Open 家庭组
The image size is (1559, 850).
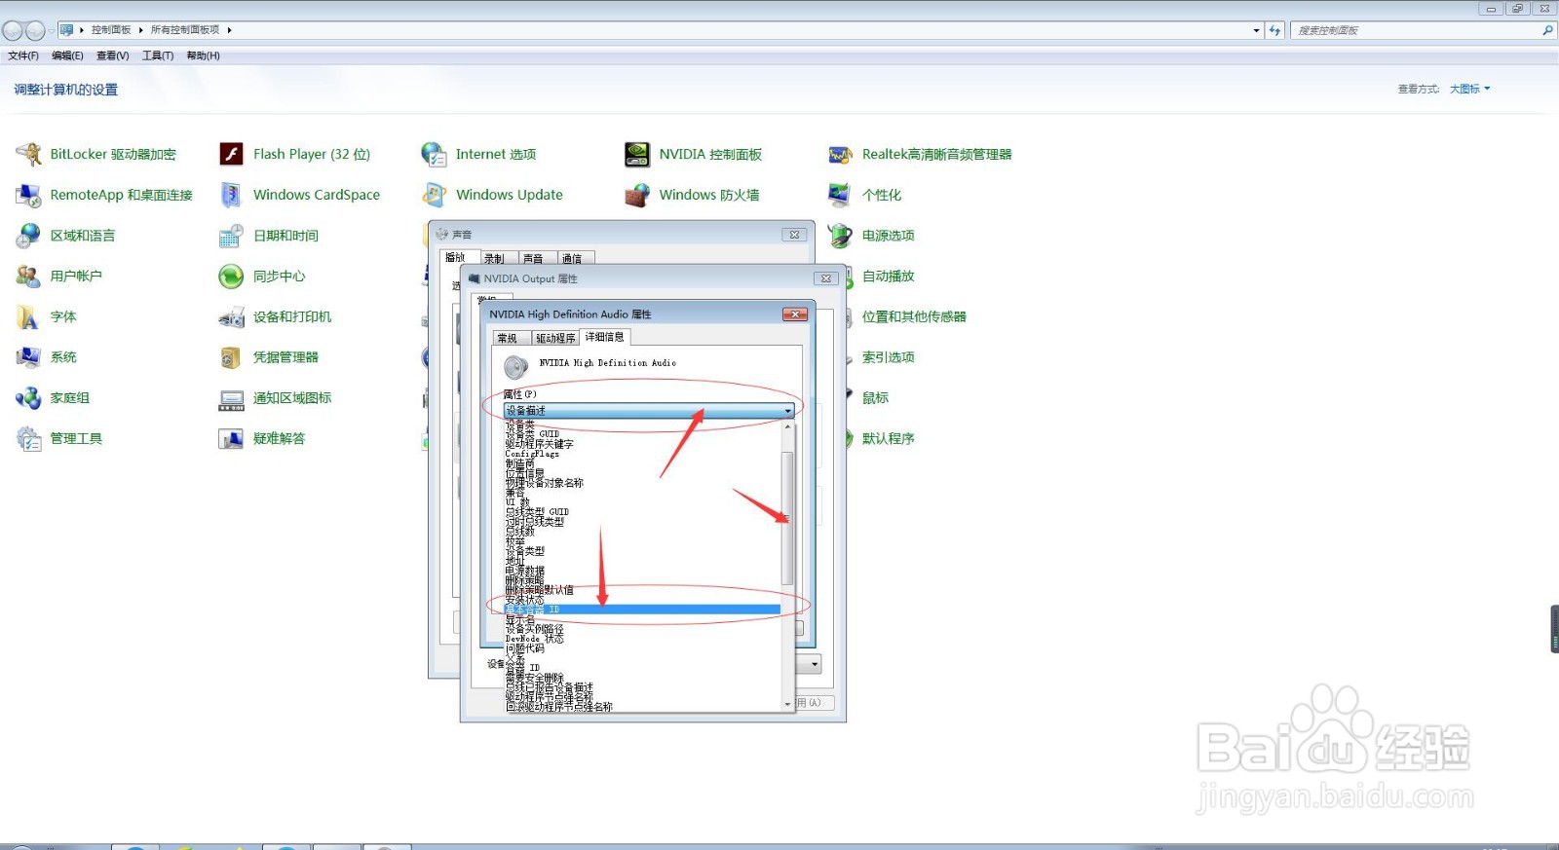(x=53, y=398)
